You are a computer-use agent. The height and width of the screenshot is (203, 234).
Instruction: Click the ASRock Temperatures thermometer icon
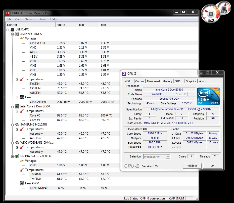pyautogui.click(x=22, y=79)
